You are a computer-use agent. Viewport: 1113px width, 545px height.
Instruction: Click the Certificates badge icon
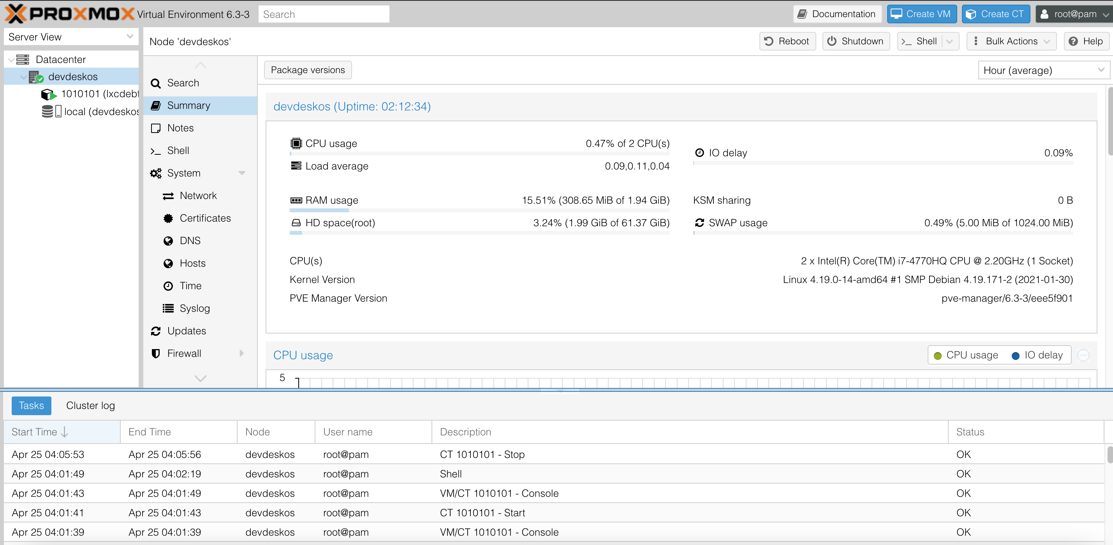(168, 218)
